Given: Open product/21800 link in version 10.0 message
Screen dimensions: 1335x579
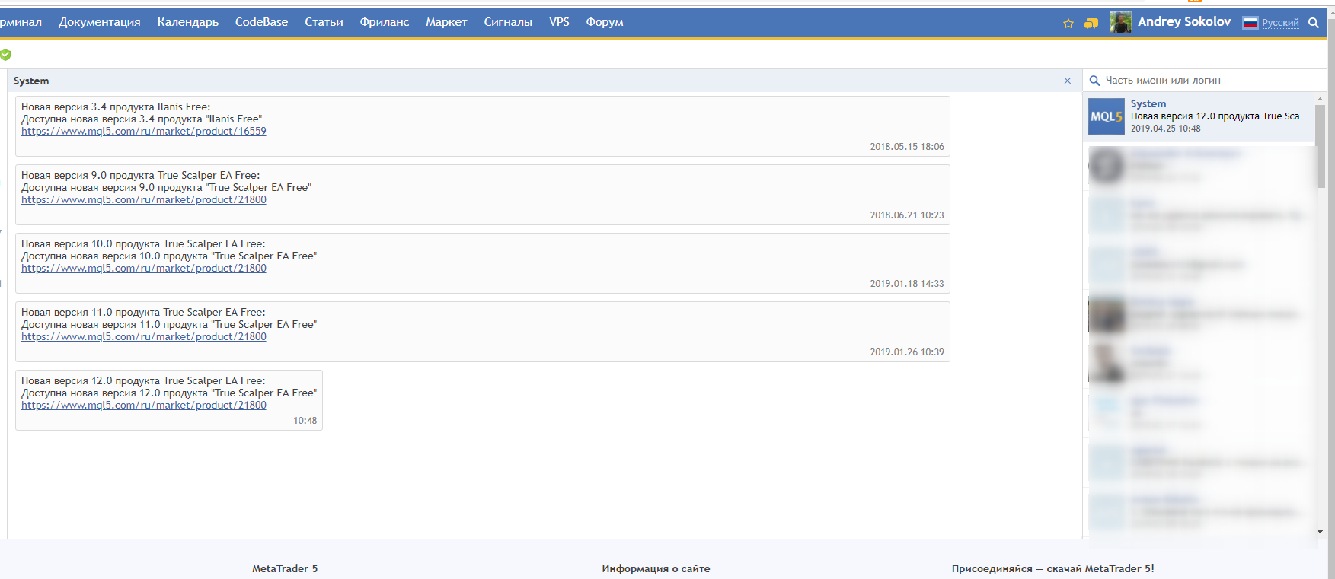Looking at the screenshot, I should point(144,269).
